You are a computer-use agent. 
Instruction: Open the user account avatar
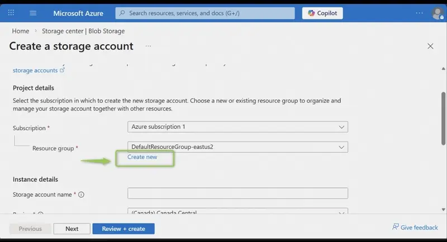point(438,13)
